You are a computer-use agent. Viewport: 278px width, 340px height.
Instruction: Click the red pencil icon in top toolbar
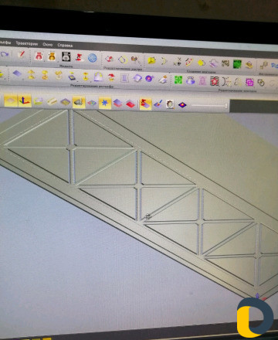22,54
